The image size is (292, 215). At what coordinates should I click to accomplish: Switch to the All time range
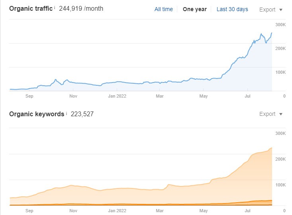[163, 9]
